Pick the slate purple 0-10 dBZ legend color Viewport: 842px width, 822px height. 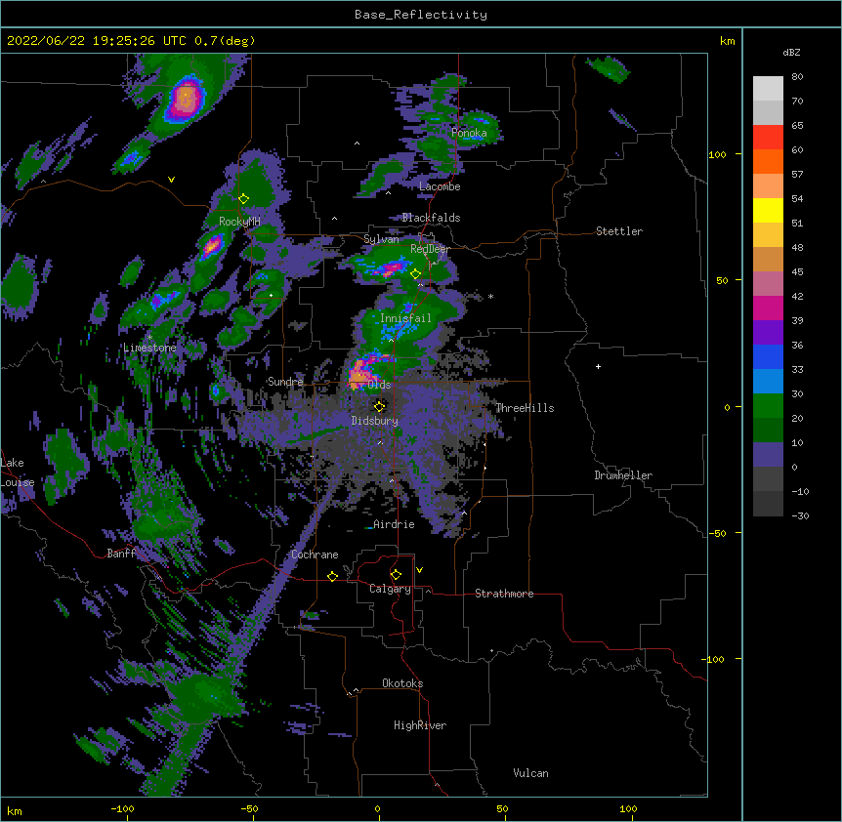768,455
